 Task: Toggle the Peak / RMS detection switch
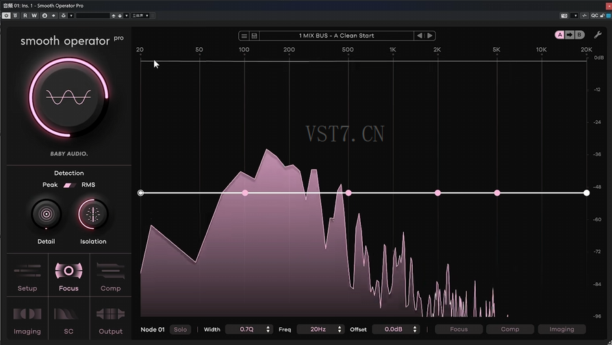(69, 185)
